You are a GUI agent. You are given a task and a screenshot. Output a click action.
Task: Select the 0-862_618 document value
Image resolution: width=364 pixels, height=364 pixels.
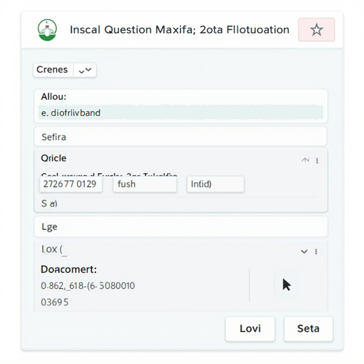click(88, 286)
